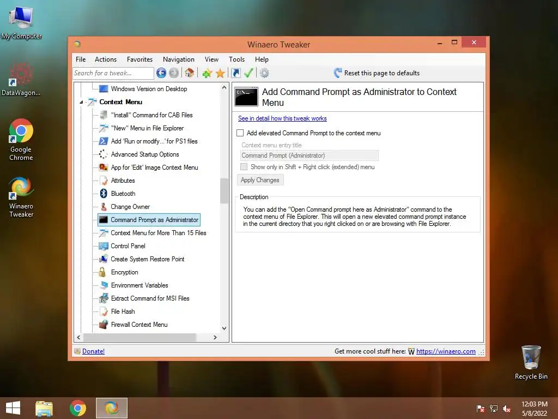Click the File Hash icon in tree
Screen dimensions: 558x419
[104, 312]
